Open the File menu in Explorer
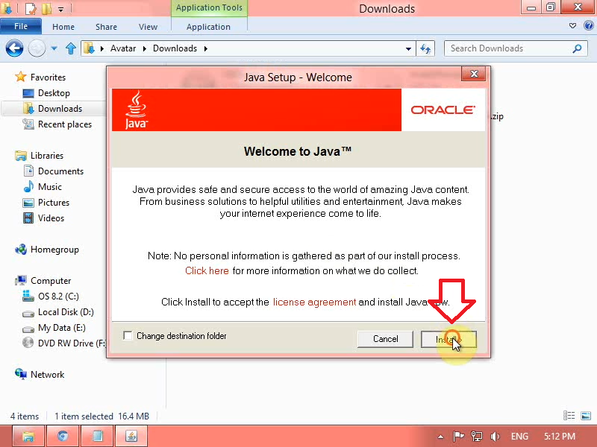 [21, 27]
